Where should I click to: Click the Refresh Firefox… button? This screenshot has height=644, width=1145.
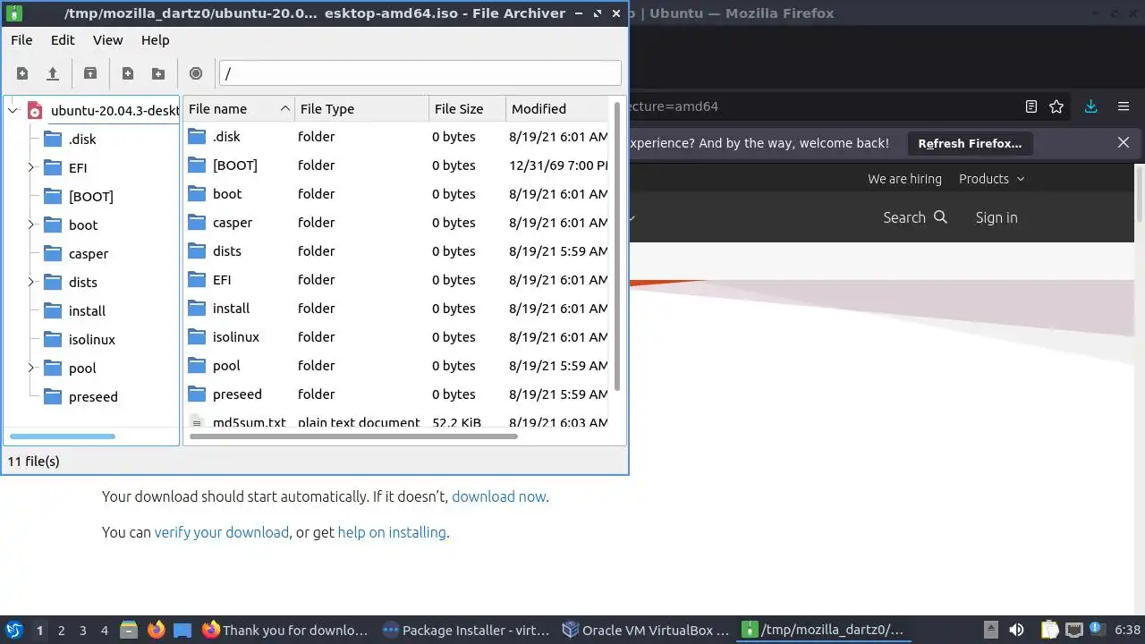coord(970,143)
